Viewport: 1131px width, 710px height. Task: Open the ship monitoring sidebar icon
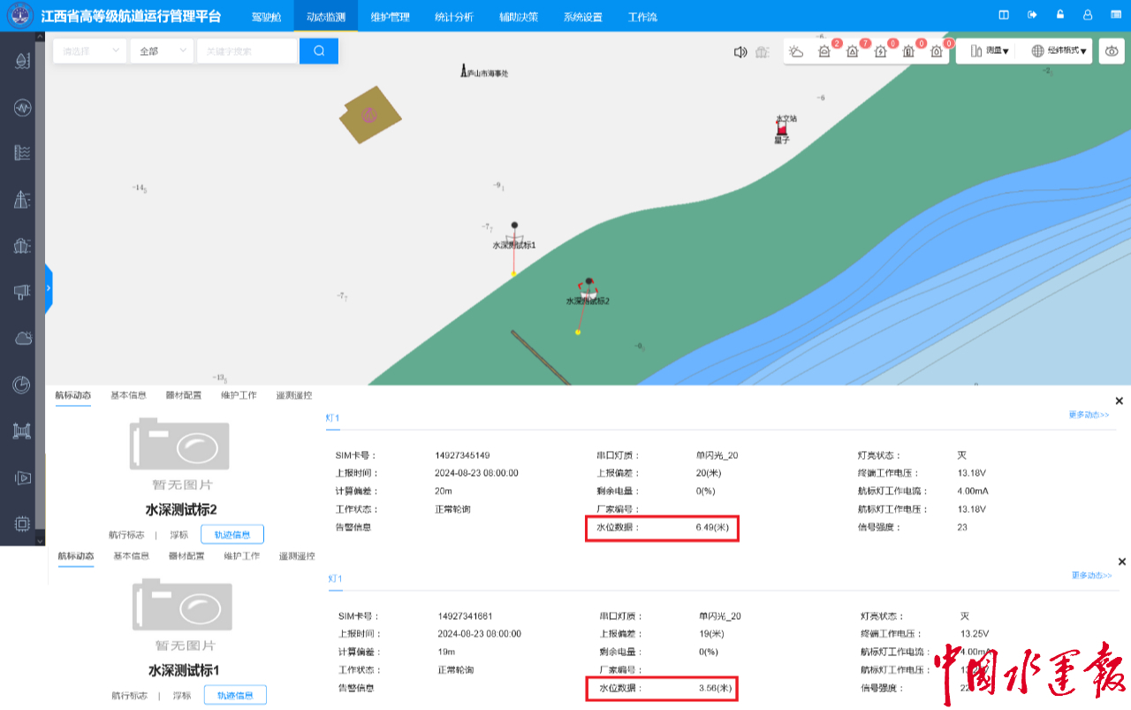(22, 246)
